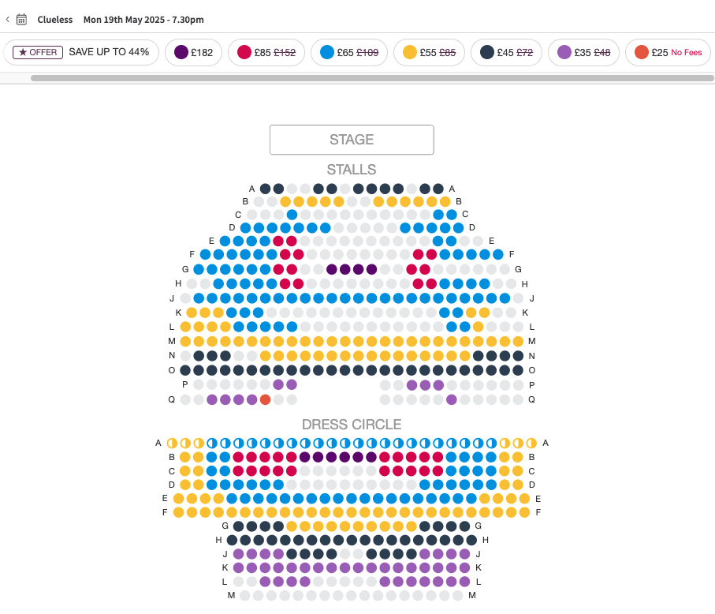715x614 pixels.
Task: Select the first dark seat in Stalls row A
Action: point(266,189)
